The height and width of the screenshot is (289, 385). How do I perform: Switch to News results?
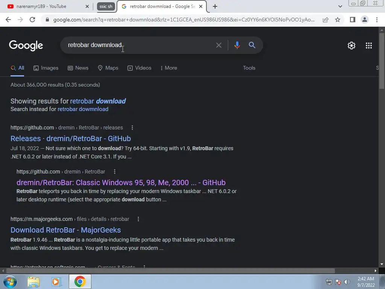pyautogui.click(x=78, y=68)
